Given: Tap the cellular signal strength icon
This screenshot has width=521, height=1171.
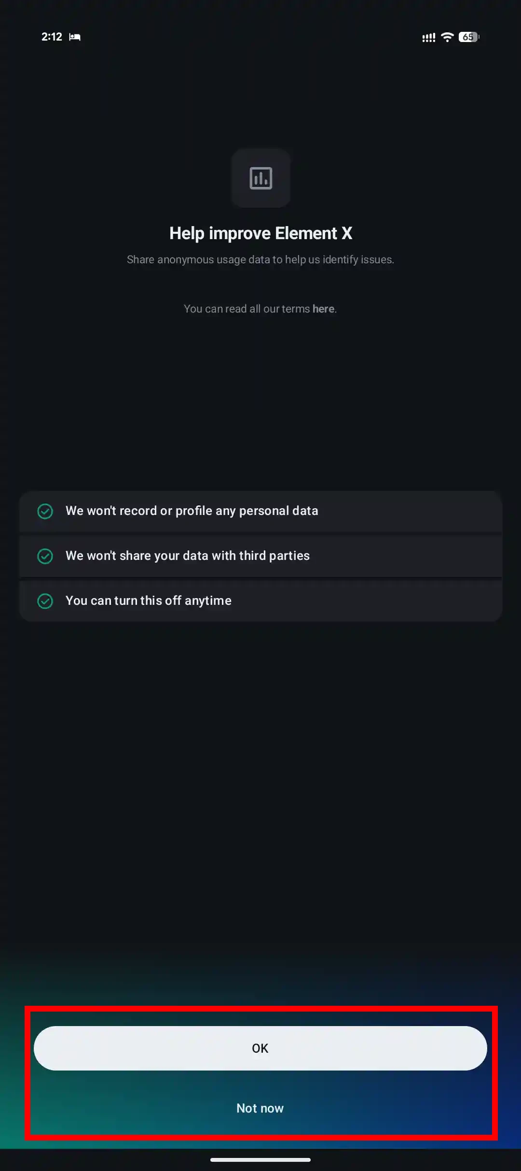Looking at the screenshot, I should pyautogui.click(x=428, y=37).
